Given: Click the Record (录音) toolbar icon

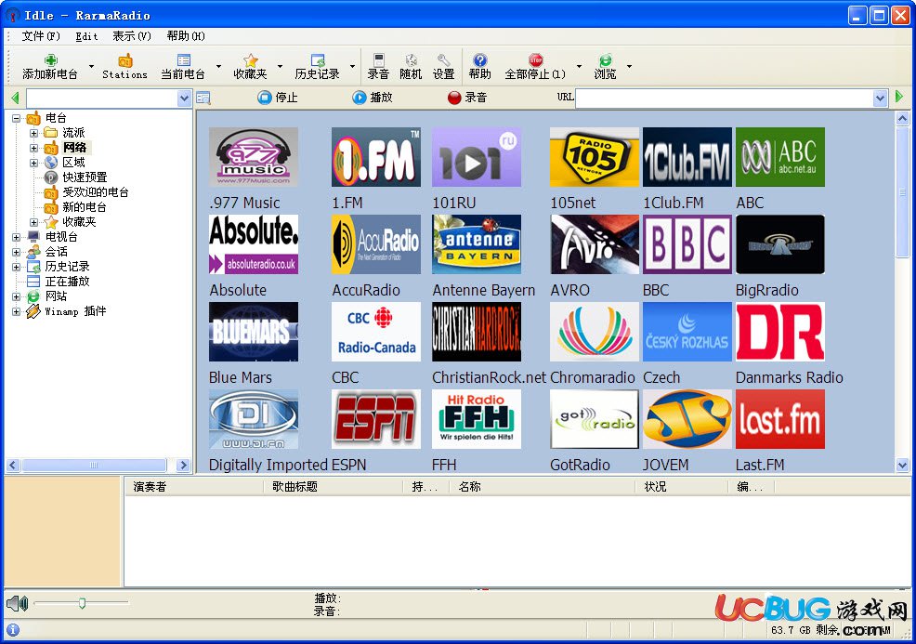Looking at the screenshot, I should (378, 60).
